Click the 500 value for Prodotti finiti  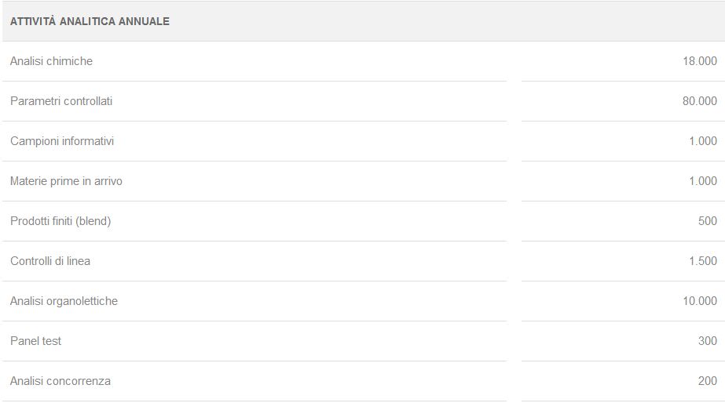tap(708, 221)
